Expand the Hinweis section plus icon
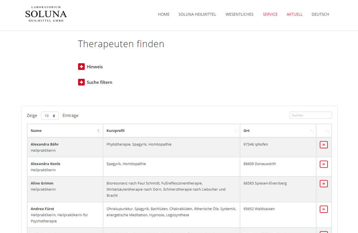Viewport: 358px width, 233px height. 81,67
